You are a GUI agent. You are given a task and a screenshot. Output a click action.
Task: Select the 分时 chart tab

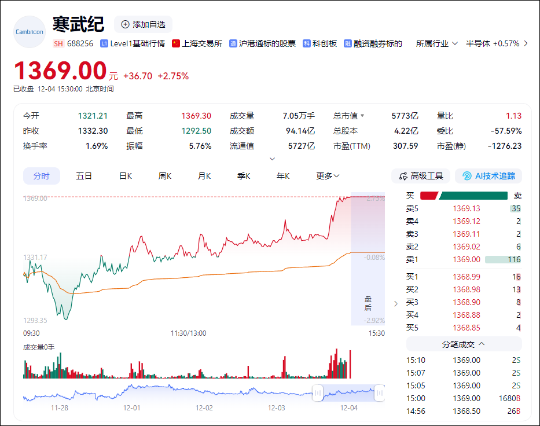[x=42, y=176]
